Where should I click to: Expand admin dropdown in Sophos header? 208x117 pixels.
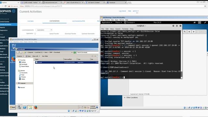click(136, 11)
